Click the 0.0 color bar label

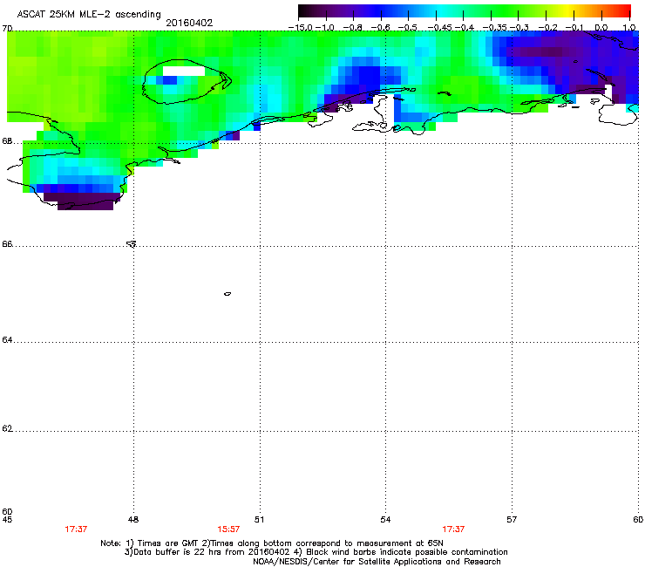tap(601, 28)
